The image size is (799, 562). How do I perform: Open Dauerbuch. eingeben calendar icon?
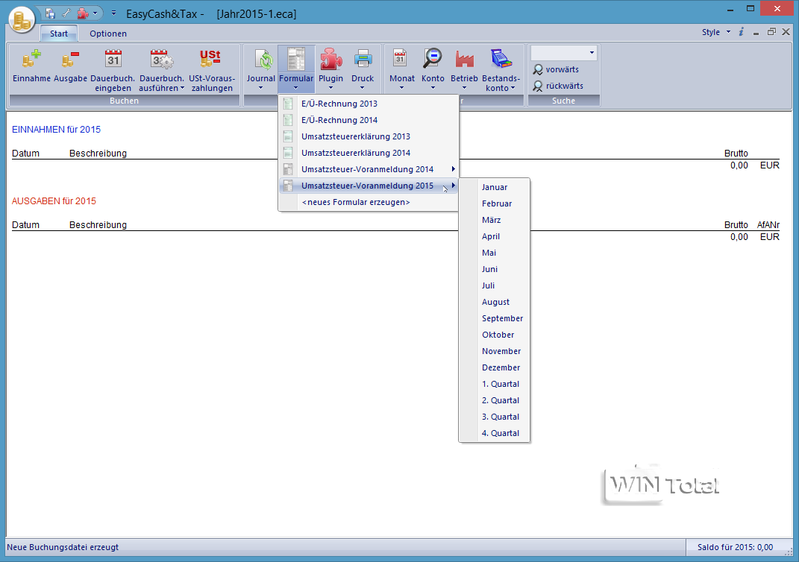click(x=113, y=60)
